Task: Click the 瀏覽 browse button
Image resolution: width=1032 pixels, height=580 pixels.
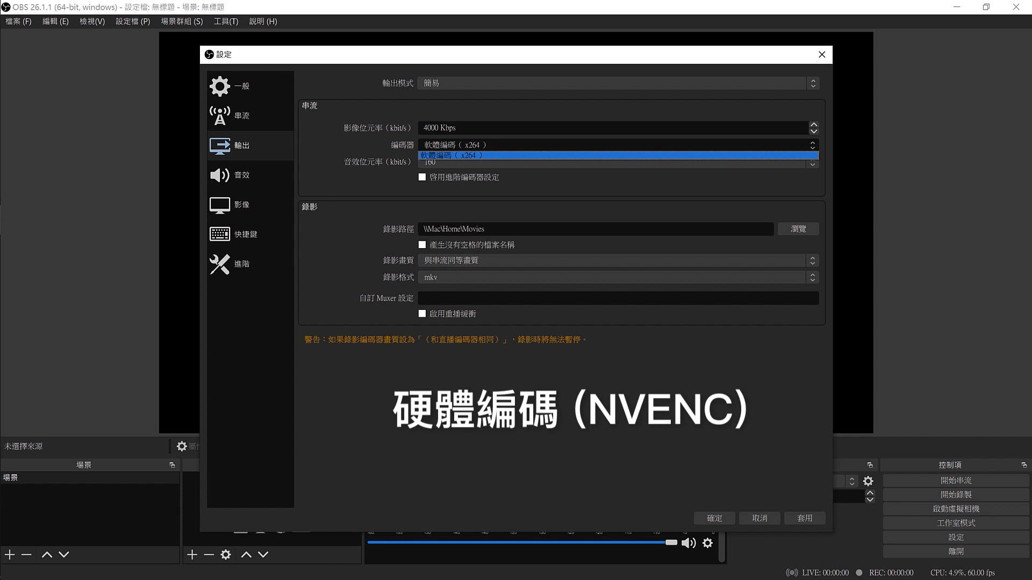Action: [798, 229]
